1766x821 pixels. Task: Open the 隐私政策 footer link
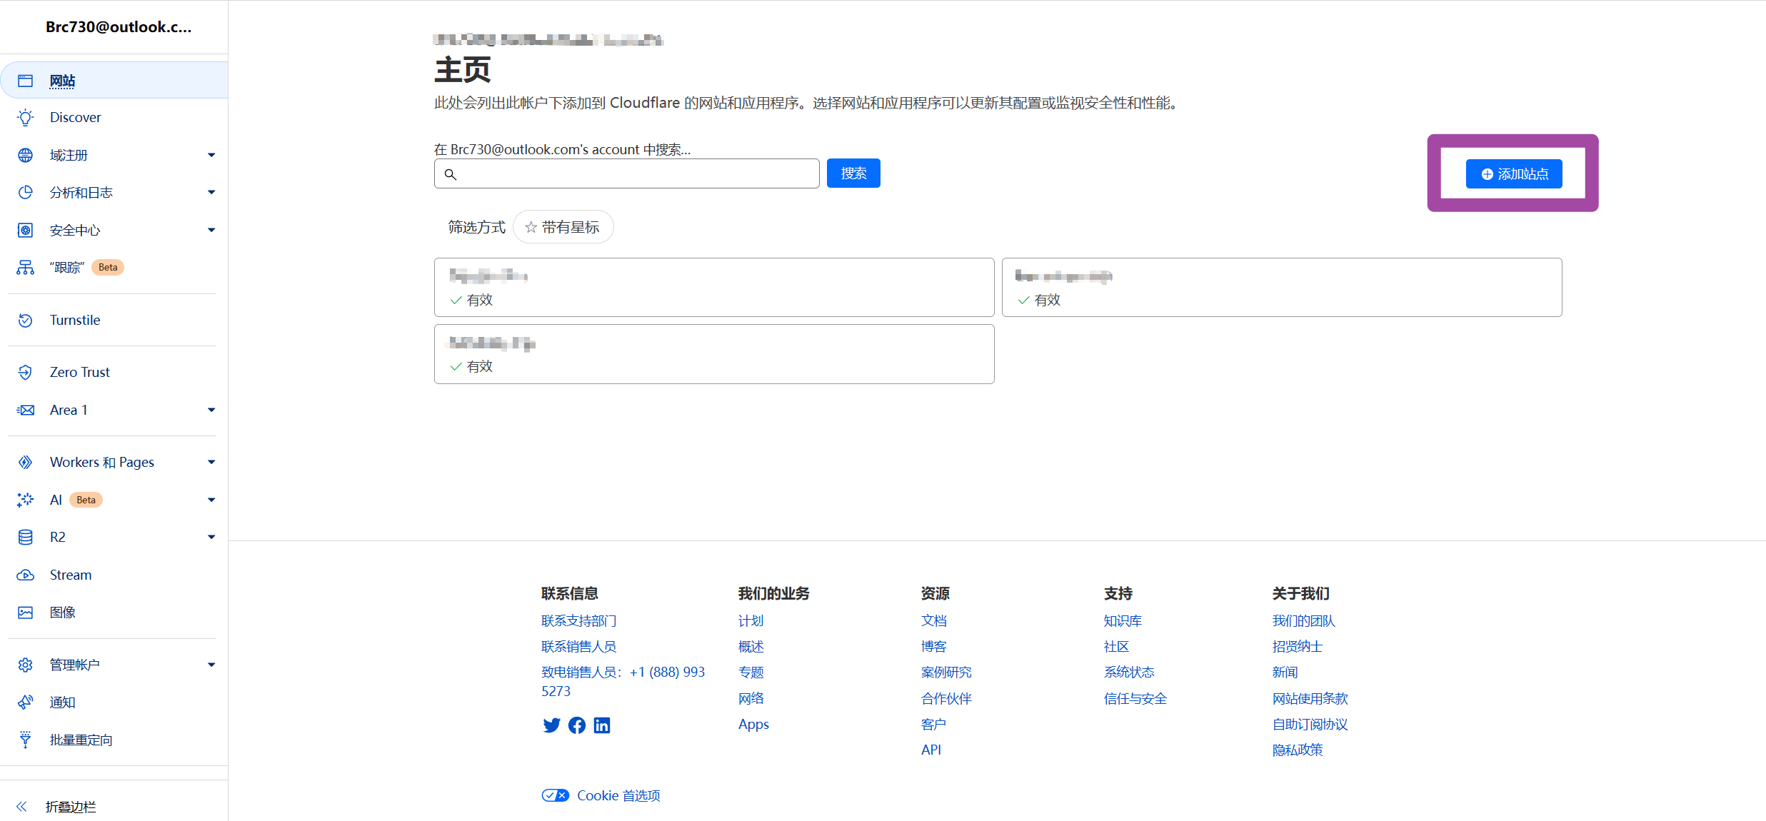pos(1298,750)
